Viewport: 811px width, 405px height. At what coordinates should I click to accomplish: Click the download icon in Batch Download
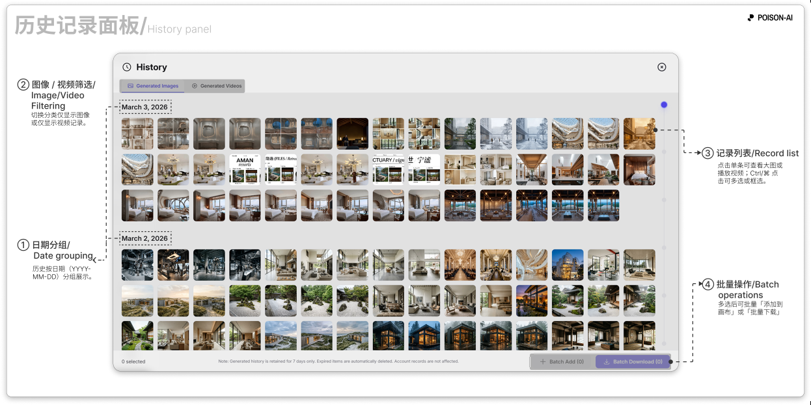click(607, 362)
